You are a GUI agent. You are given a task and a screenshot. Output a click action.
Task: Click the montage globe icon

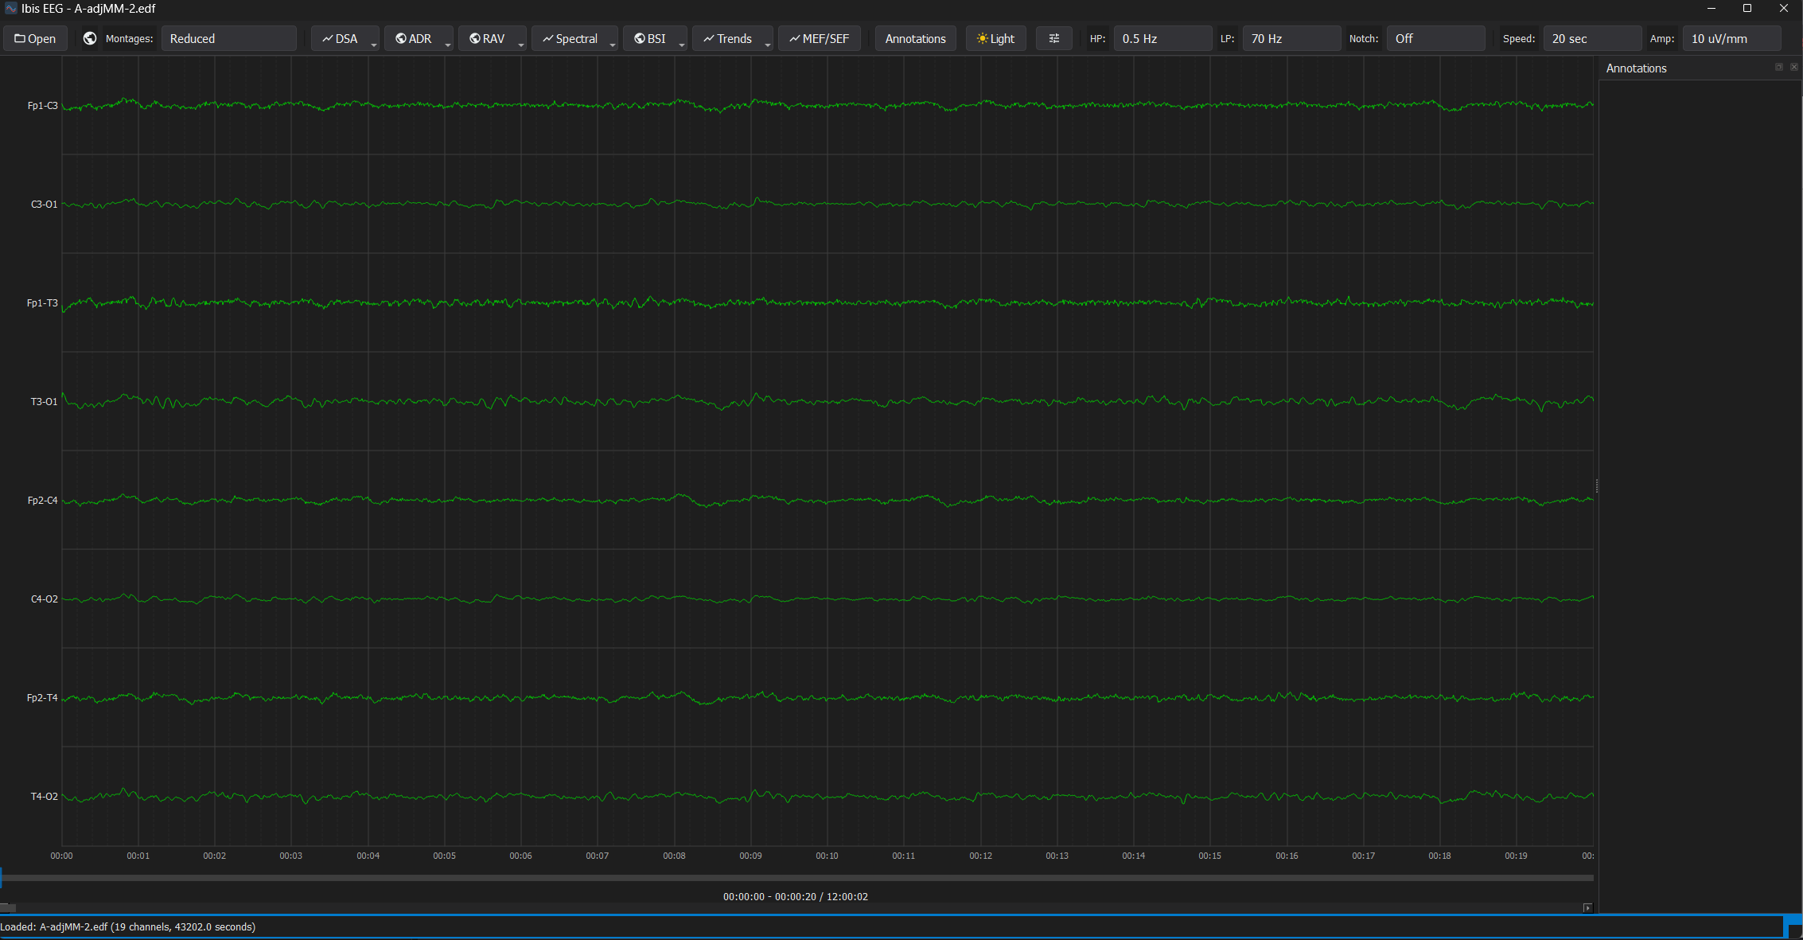coord(88,38)
